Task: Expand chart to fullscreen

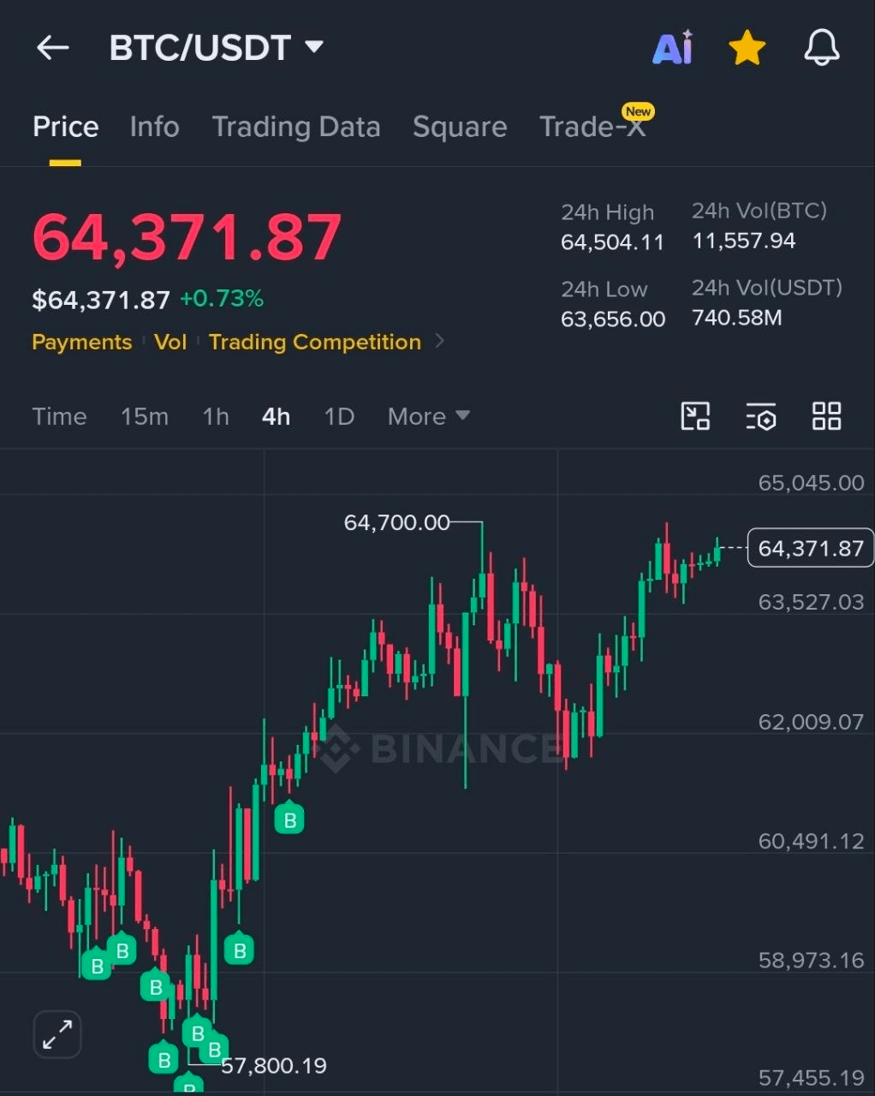Action: [x=57, y=1034]
